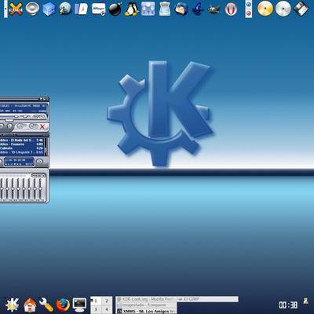The image size is (314, 314).
Task: Open the floppy disk drive icon
Action: [x=301, y=9]
